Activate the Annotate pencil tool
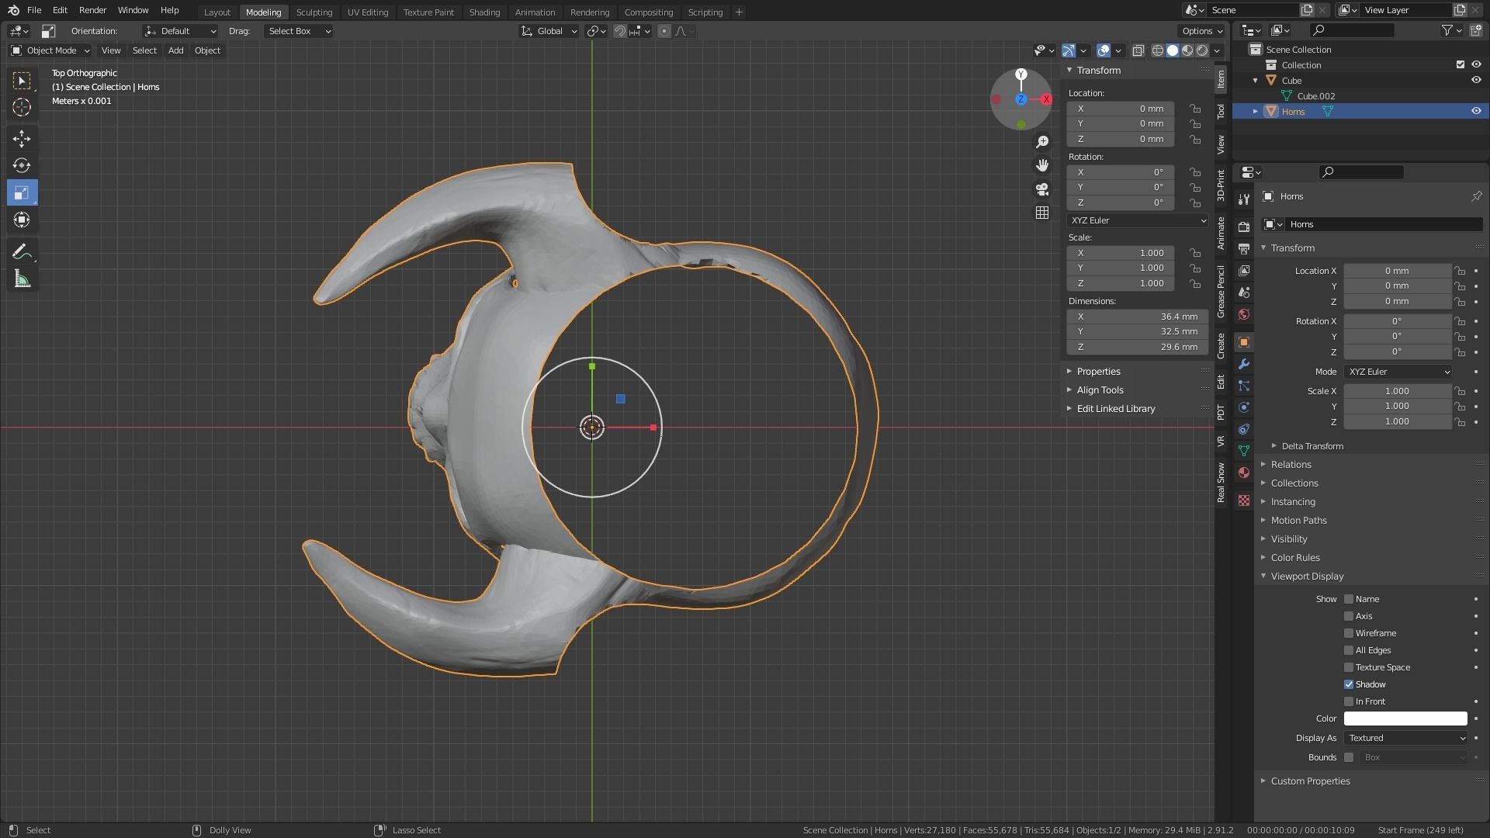Viewport: 1490px width, 838px height. tap(22, 251)
